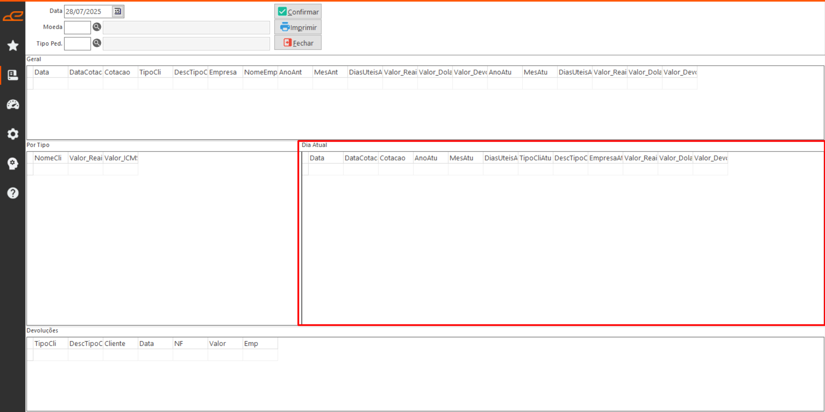Select Cotacao column header in Dia Atual

point(395,158)
